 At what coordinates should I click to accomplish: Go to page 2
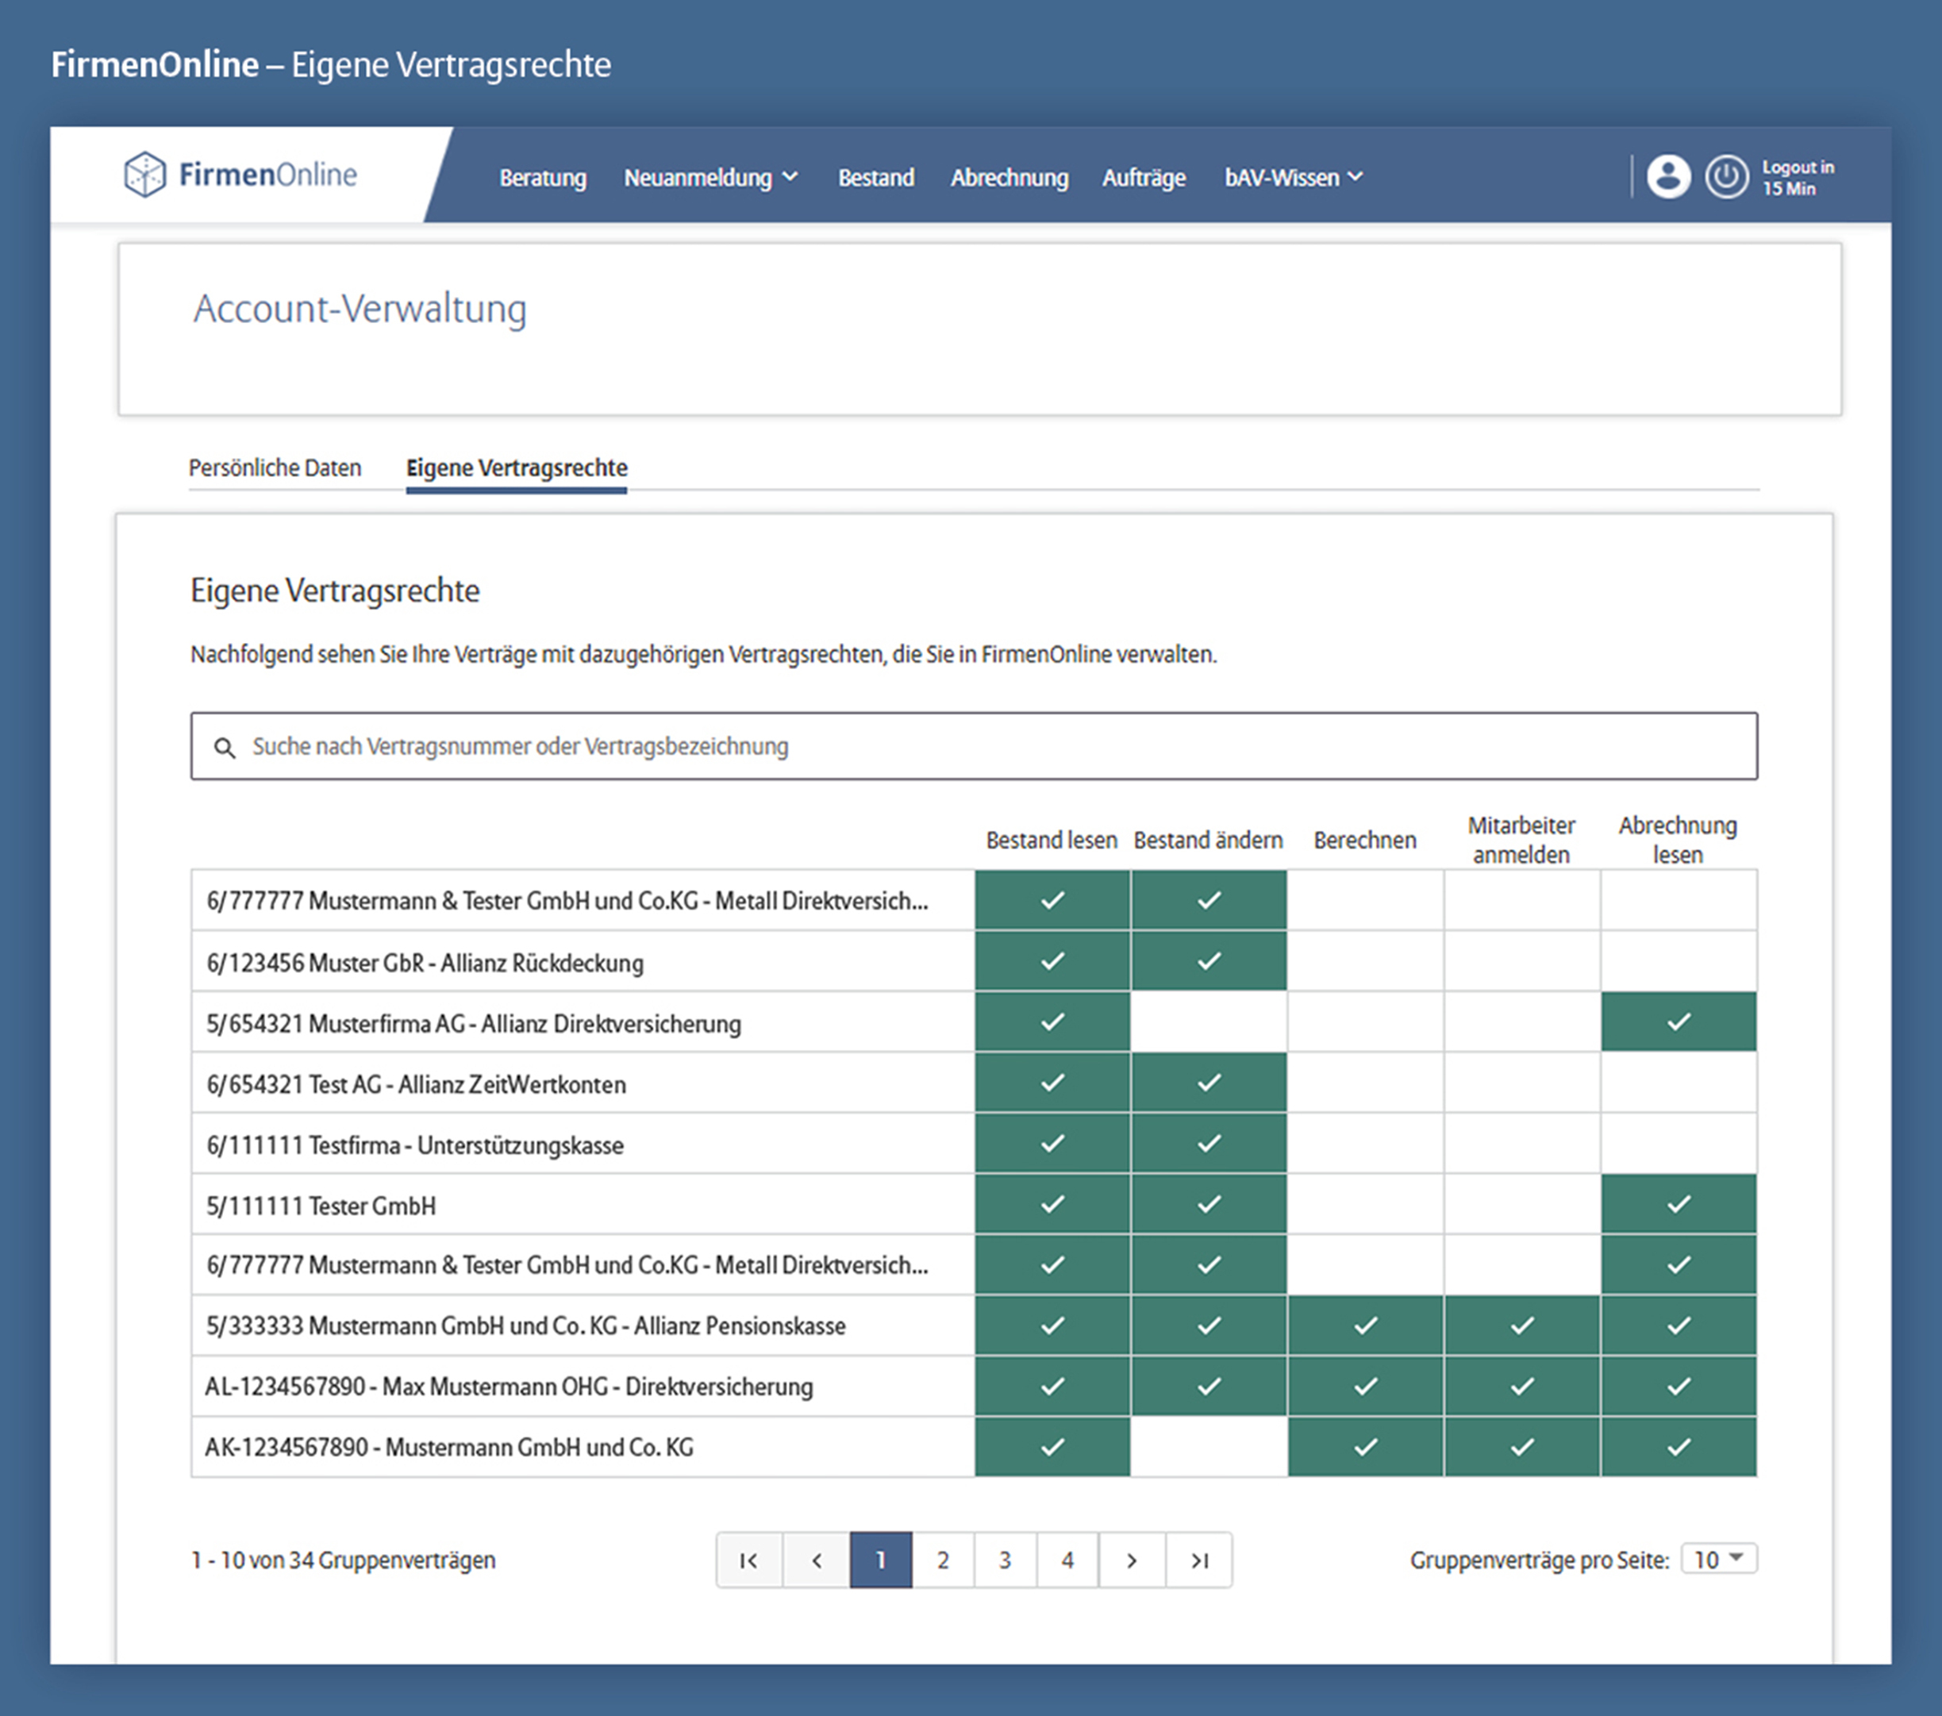click(943, 1560)
